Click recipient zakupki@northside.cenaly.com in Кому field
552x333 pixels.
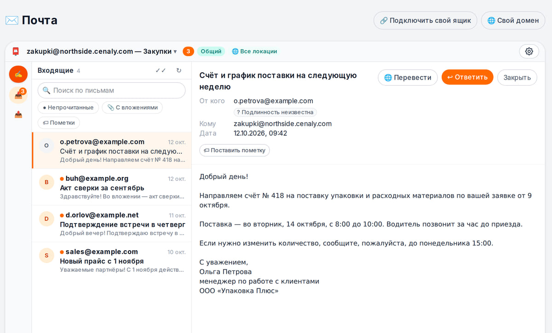coord(282,124)
